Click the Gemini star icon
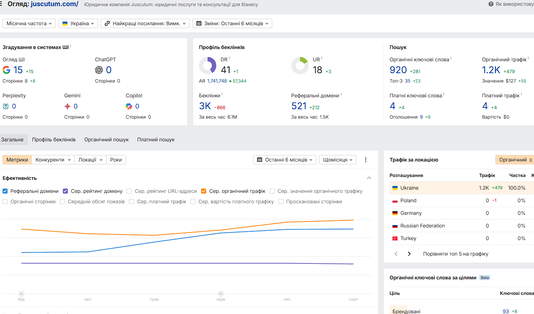534x314 pixels. 68,106
